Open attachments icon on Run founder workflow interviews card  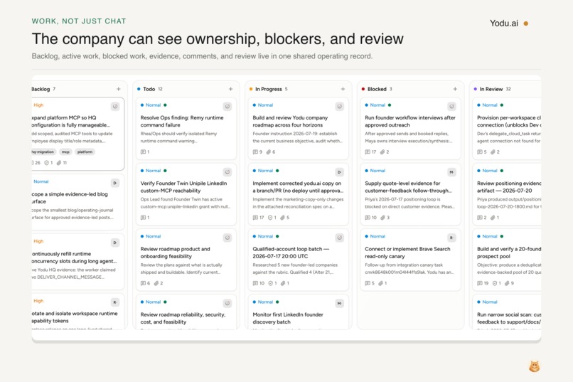[382, 152]
